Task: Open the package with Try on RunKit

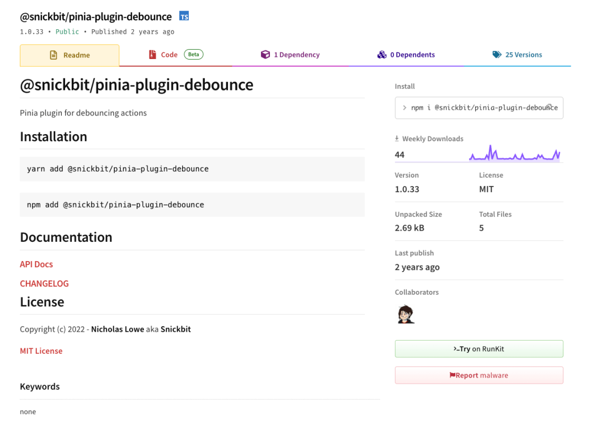Action: (478, 348)
